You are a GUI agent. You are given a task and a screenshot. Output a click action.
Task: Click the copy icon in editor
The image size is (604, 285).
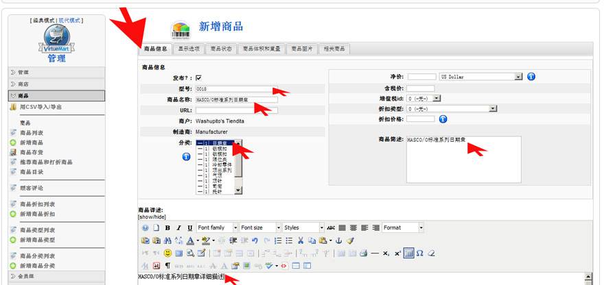click(312, 240)
